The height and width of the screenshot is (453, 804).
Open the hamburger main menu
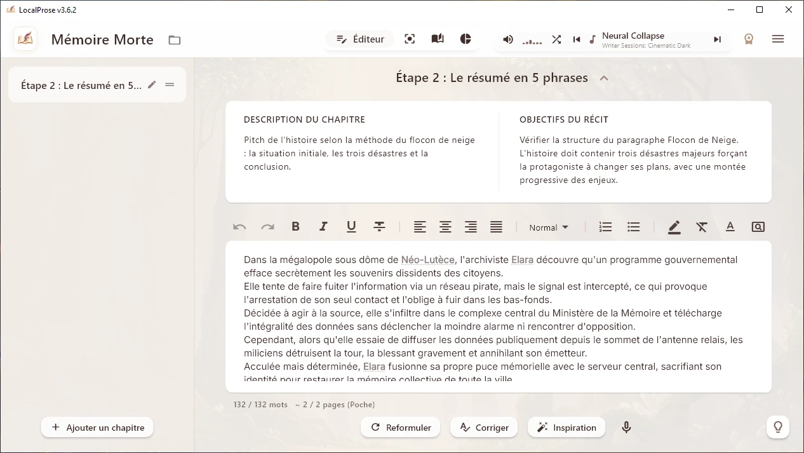(x=778, y=39)
